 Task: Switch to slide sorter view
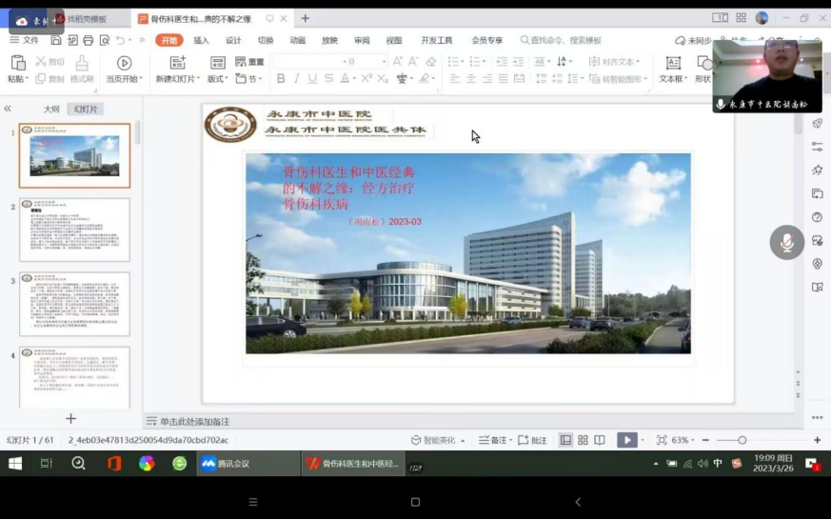pyautogui.click(x=583, y=440)
